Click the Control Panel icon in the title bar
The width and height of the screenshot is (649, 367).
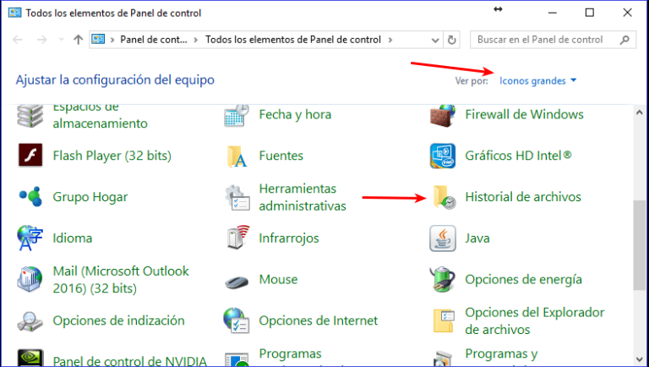pyautogui.click(x=14, y=13)
